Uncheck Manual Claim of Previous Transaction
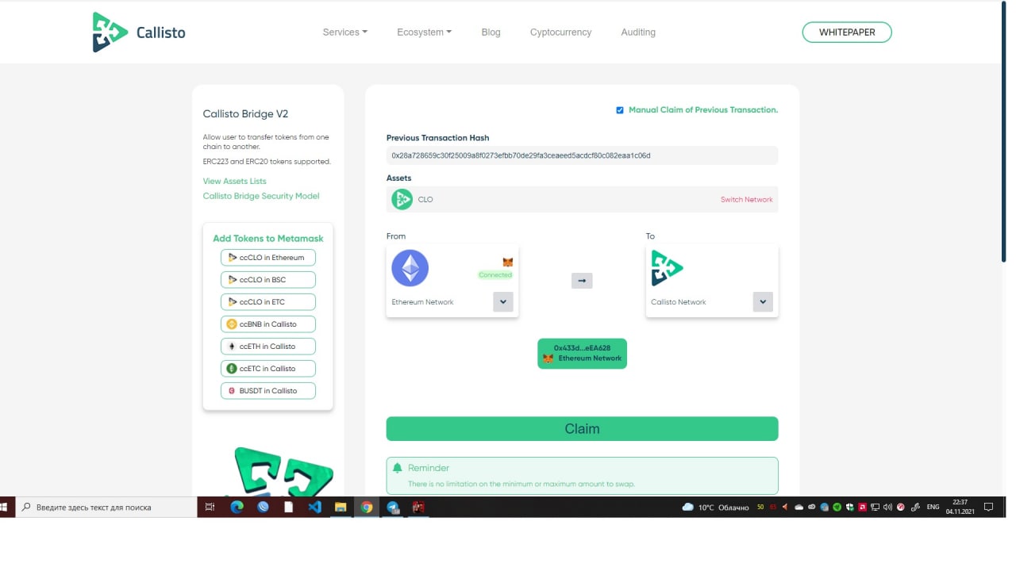Screen dimensions: 1016x571 tap(620, 110)
